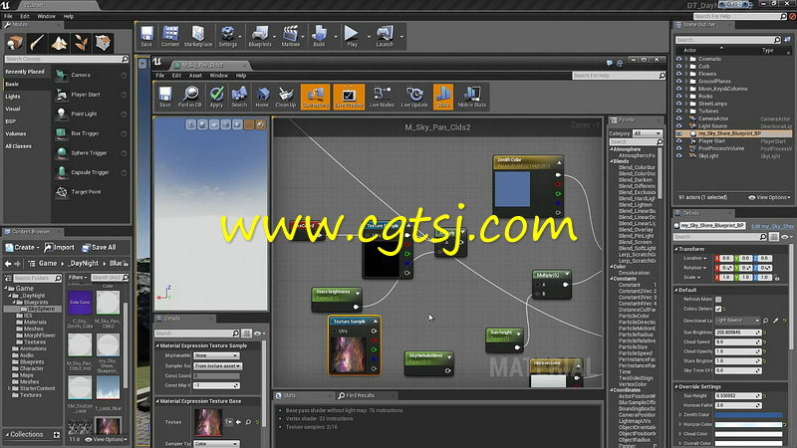Click the Build toolbar icon
Screen dimensions: 797x448
(x=319, y=37)
